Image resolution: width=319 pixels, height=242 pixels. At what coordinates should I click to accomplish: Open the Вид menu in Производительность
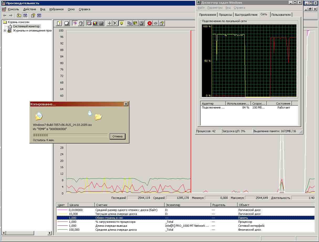pyautogui.click(x=43, y=9)
